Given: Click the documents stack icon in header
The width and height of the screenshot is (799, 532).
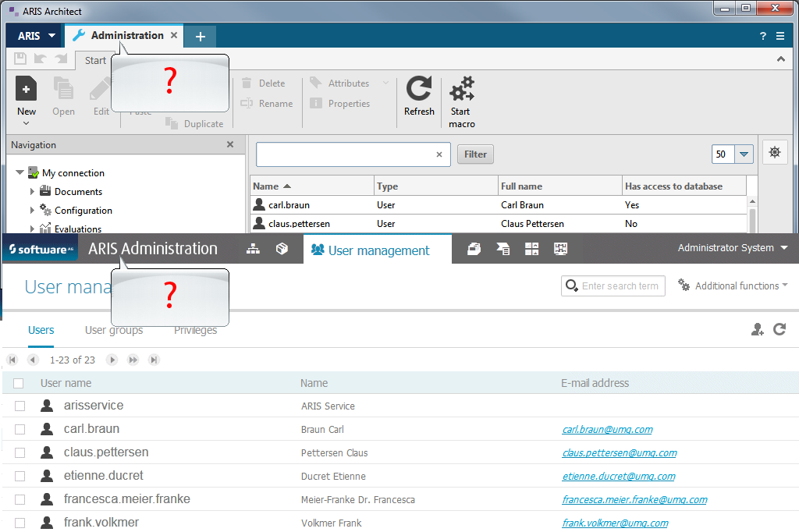Looking at the screenshot, I should coord(474,249).
